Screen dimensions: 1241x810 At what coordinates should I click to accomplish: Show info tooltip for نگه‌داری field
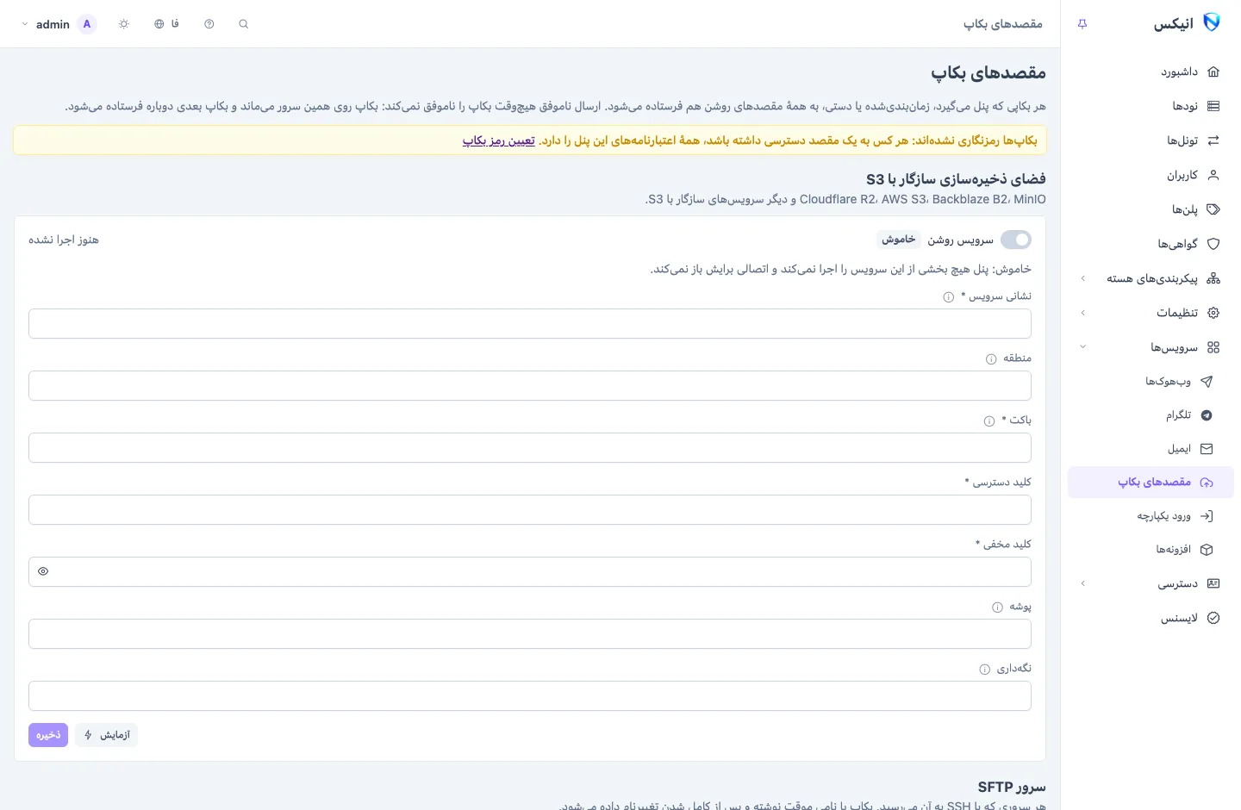(x=985, y=670)
